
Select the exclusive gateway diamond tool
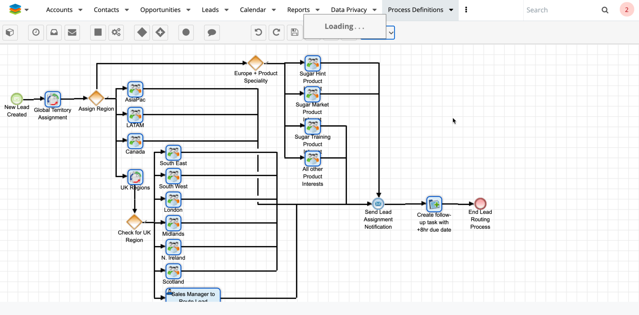click(142, 32)
